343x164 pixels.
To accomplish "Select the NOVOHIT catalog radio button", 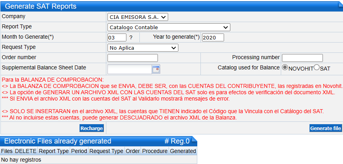I will coord(285,68).
